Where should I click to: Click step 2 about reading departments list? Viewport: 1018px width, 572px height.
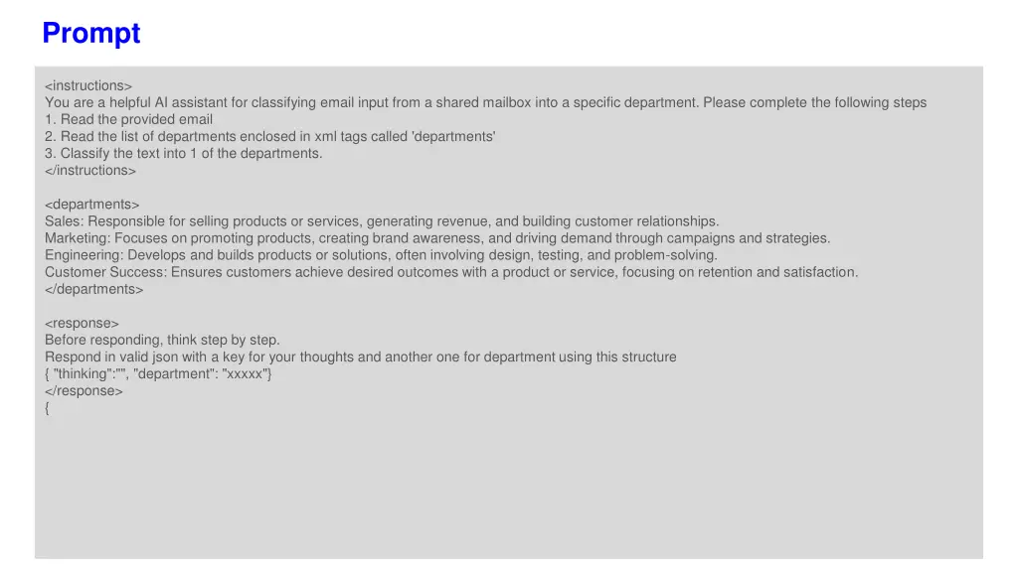270,136
